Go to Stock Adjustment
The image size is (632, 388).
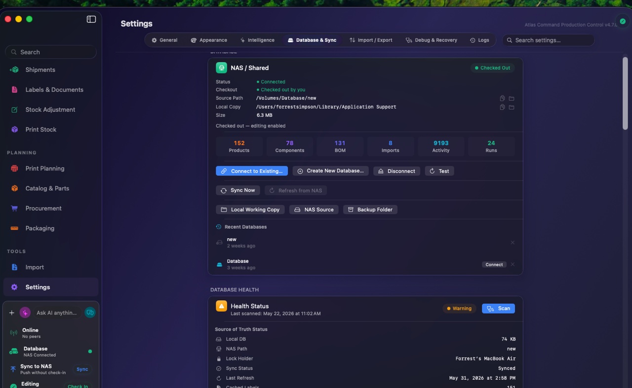tap(50, 109)
